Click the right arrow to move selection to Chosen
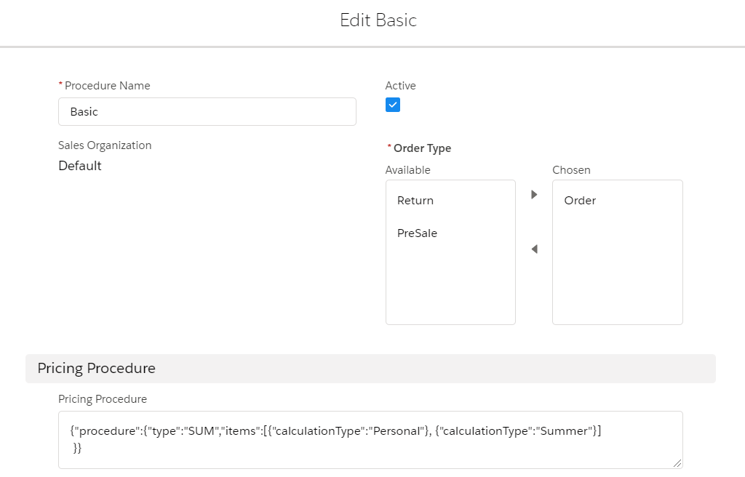 (x=534, y=195)
